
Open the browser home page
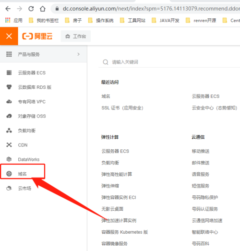point(43,9)
